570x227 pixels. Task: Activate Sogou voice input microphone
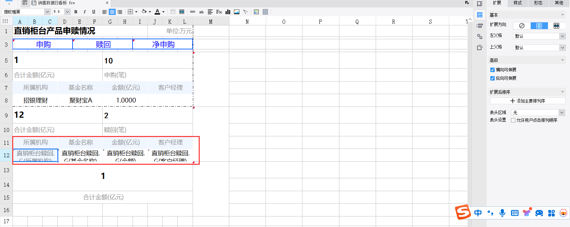click(x=502, y=213)
